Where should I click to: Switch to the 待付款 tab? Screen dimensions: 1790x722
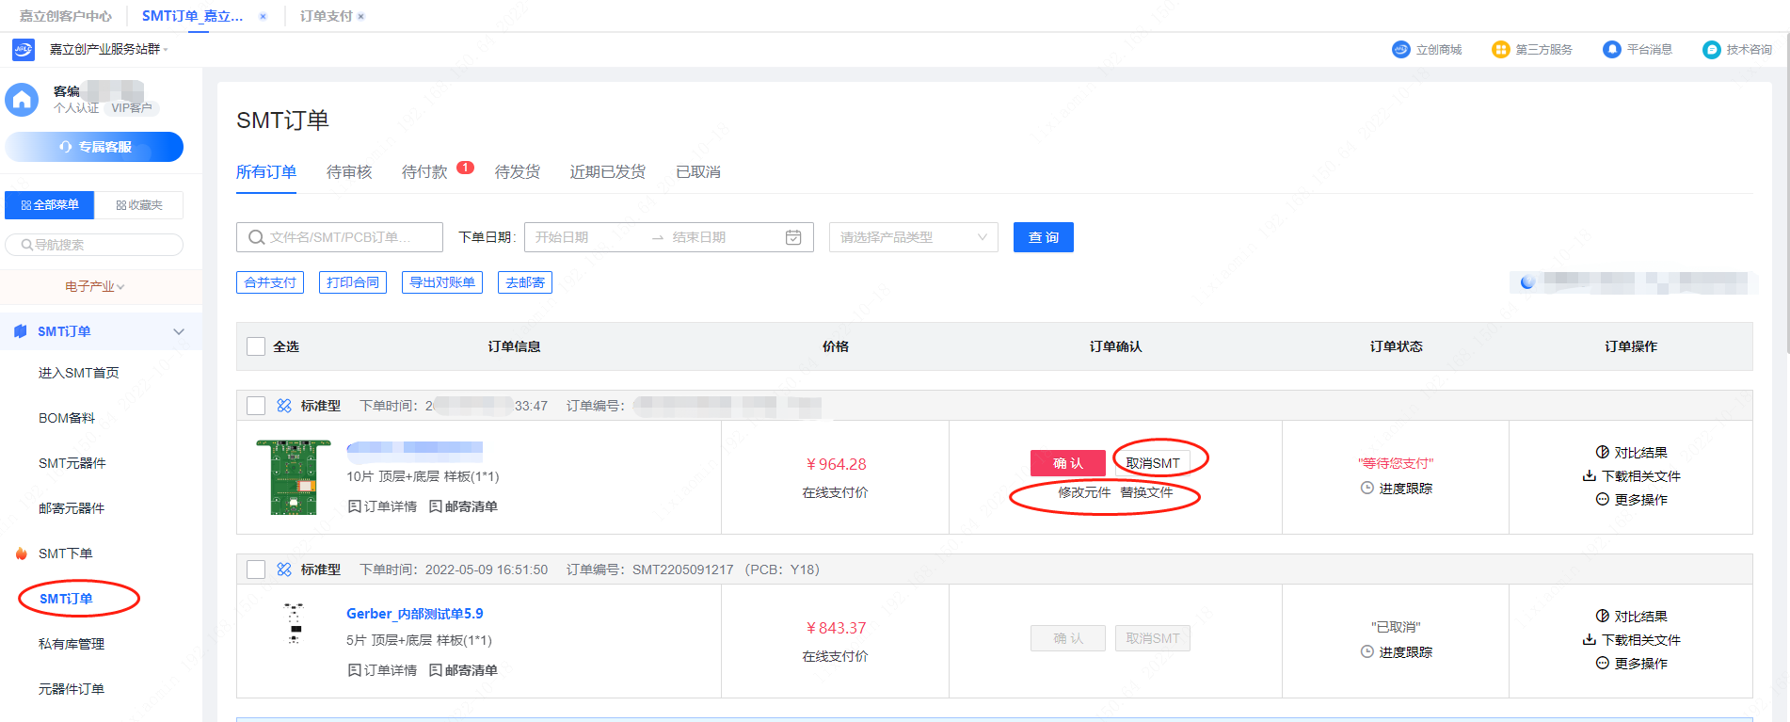coord(424,172)
